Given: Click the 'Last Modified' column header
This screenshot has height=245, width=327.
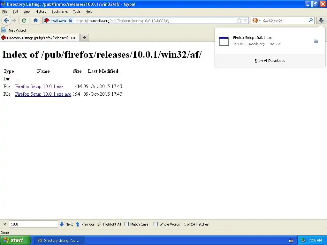Looking at the screenshot, I should tap(103, 71).
